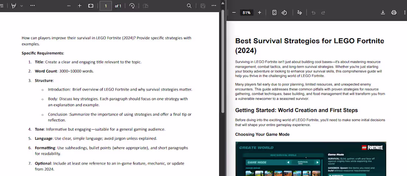Open right viewer three-dot more actions menu
This screenshot has width=407, height=176.
404,13
